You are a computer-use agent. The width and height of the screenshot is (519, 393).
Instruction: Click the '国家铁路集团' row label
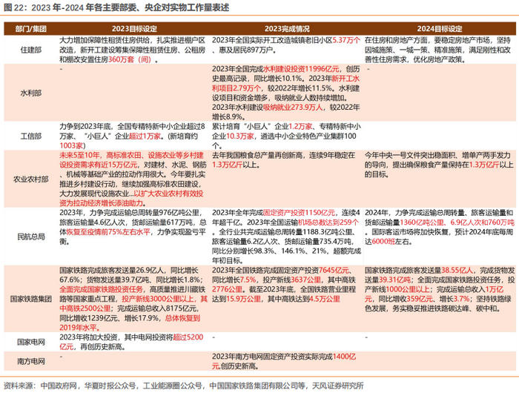coord(31,299)
